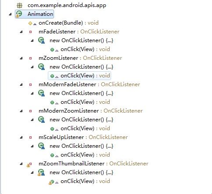Select the onCreate(Bundle) : void method

tap(68, 23)
